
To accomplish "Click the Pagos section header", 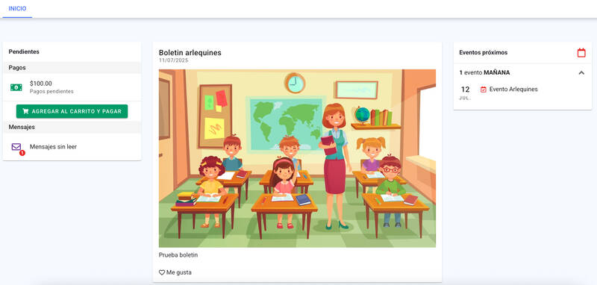I will 72,68.
